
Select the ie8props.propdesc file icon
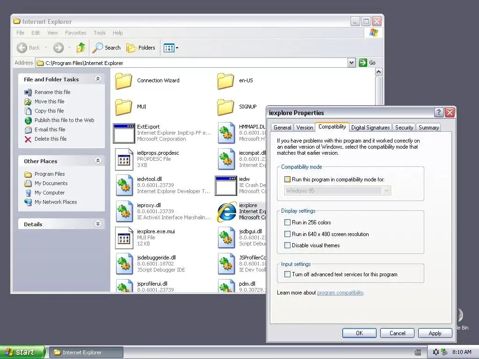(124, 159)
